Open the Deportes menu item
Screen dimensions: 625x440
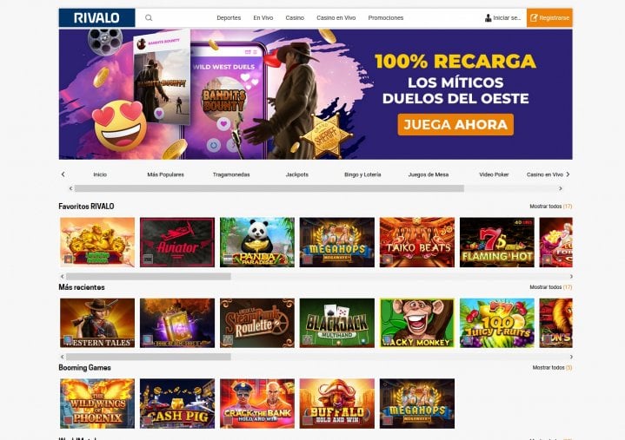(x=229, y=18)
